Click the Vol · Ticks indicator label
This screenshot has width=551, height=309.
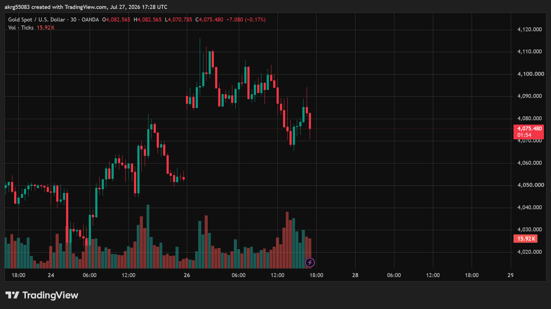[x=21, y=28]
